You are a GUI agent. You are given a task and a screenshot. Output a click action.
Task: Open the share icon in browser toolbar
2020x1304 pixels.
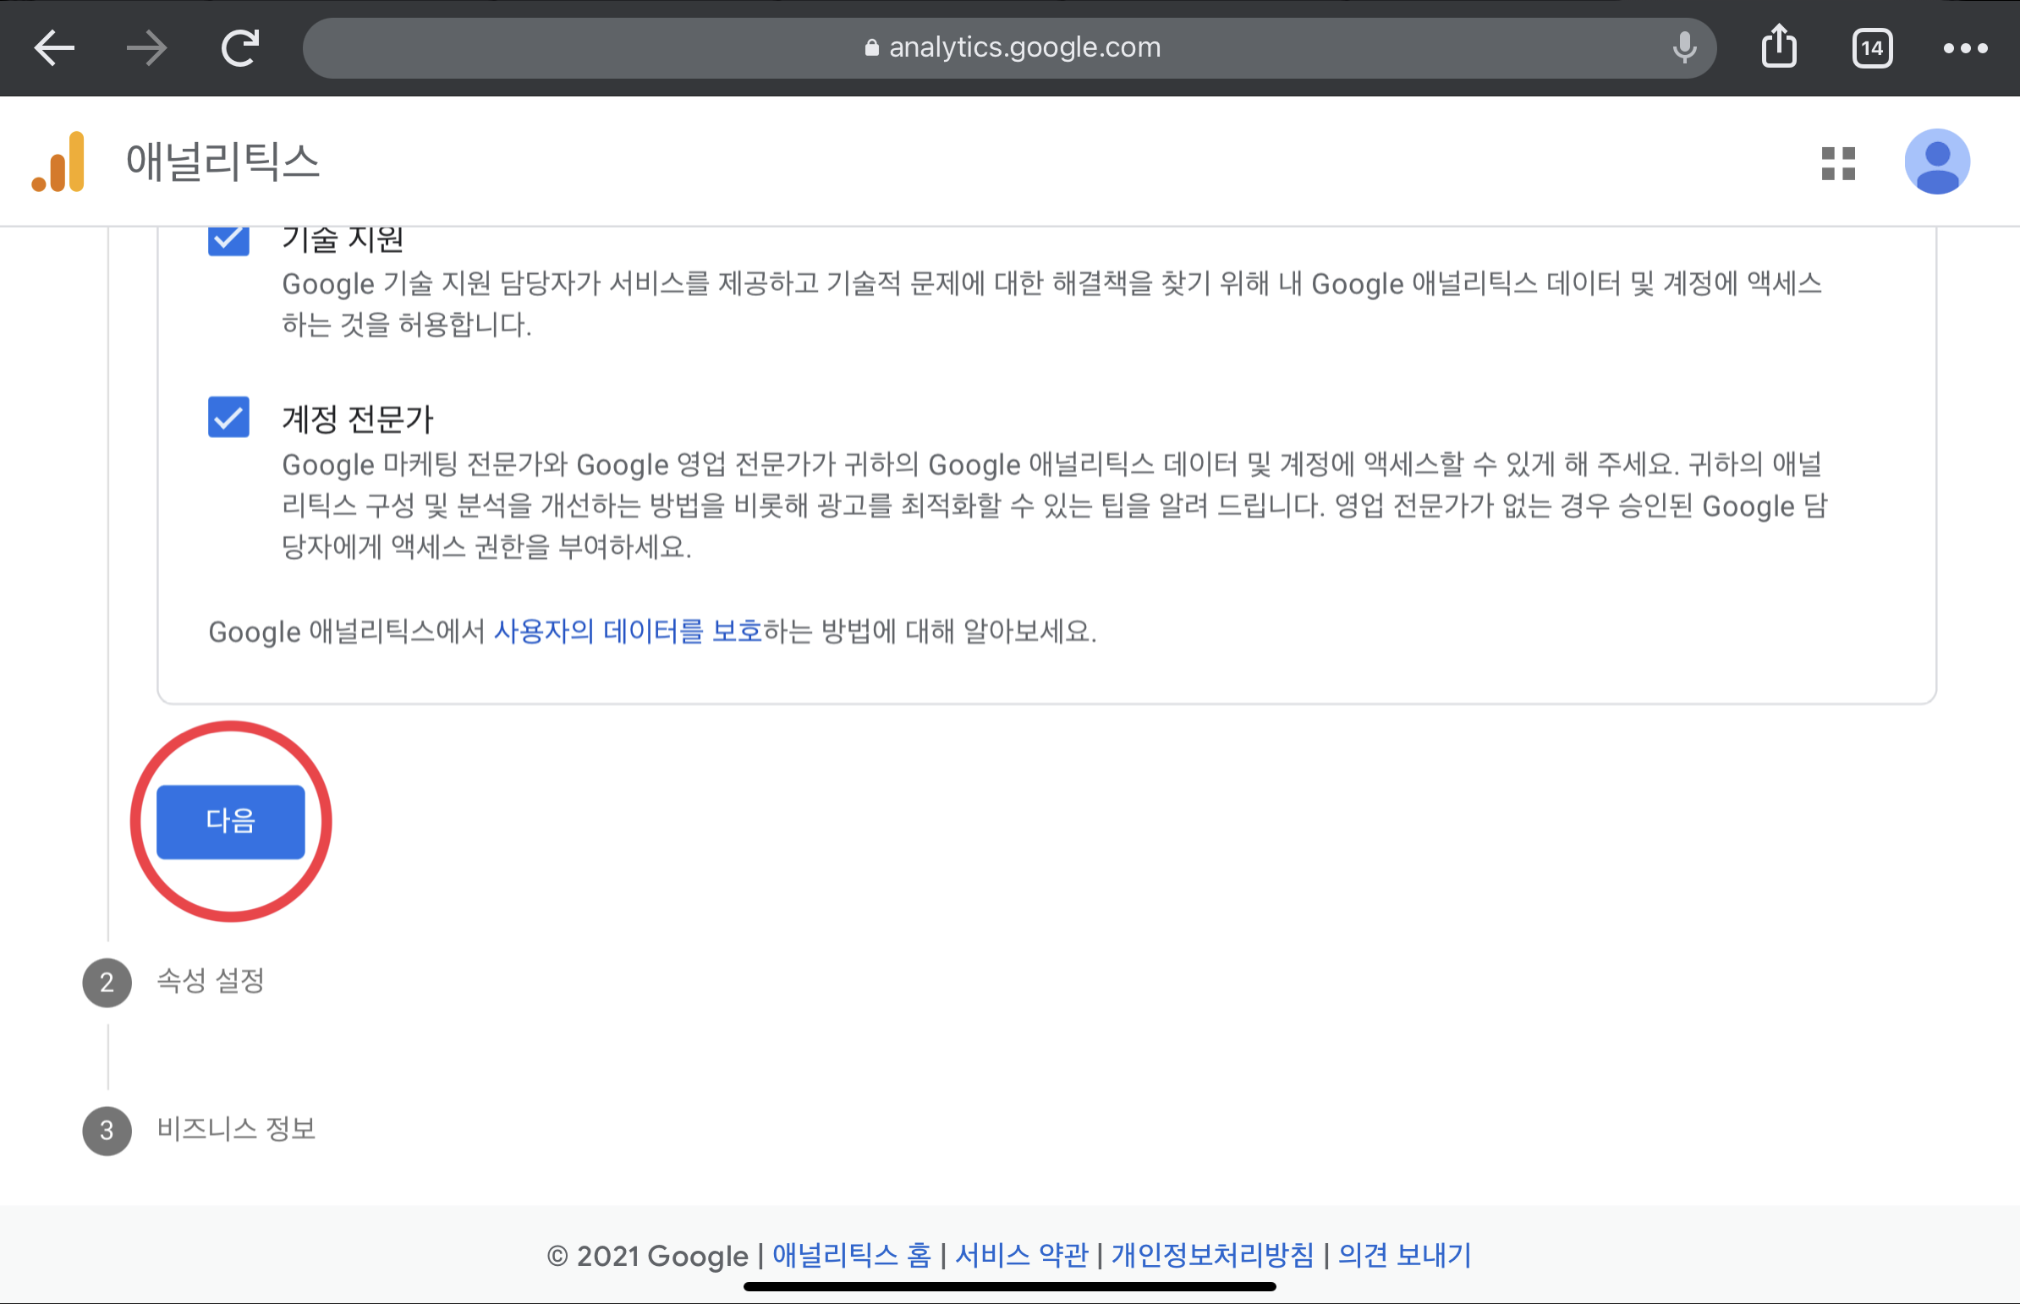click(1779, 47)
